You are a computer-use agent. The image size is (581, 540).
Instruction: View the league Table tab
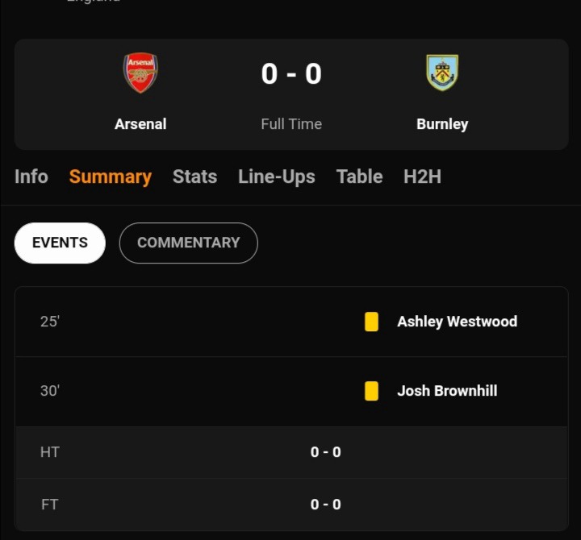pyautogui.click(x=359, y=177)
